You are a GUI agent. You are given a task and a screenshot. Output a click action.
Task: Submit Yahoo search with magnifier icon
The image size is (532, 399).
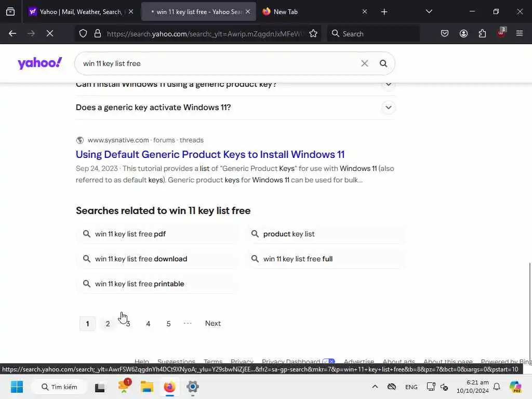(x=383, y=63)
